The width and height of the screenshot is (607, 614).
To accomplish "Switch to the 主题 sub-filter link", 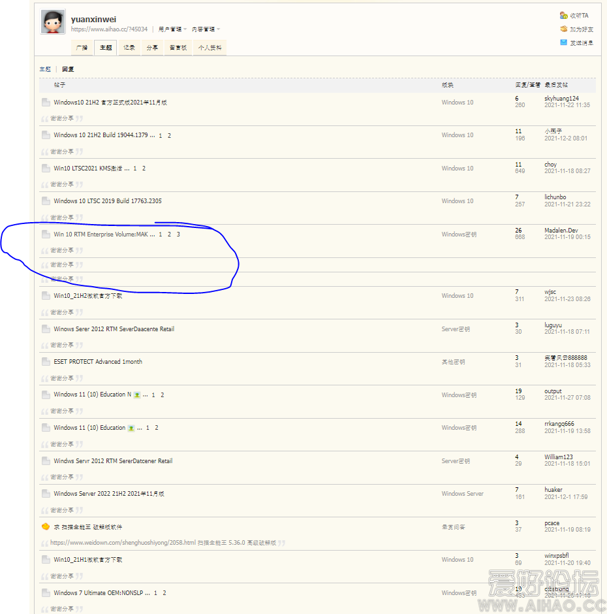I will click(x=44, y=69).
